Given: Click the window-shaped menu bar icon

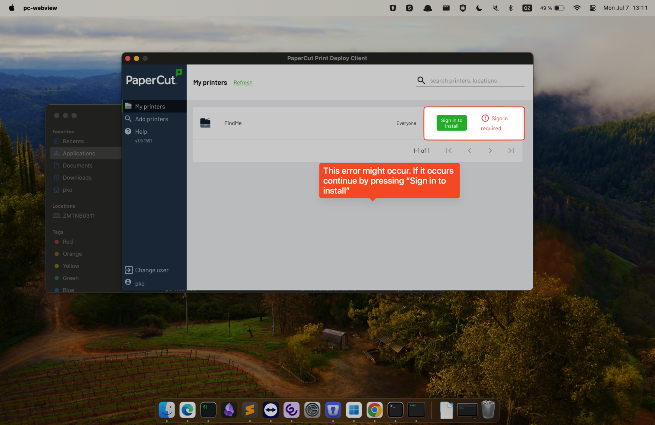Looking at the screenshot, I should [x=446, y=8].
